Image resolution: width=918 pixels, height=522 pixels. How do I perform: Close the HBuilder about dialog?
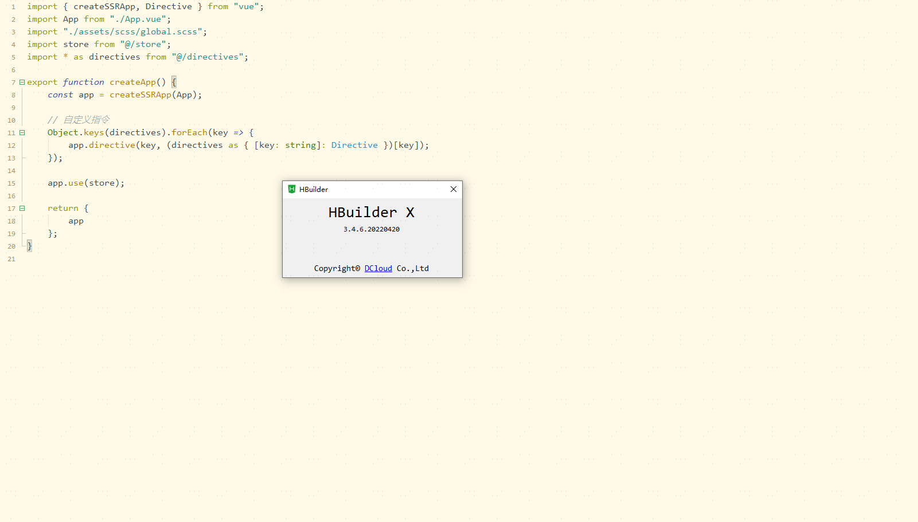454,189
